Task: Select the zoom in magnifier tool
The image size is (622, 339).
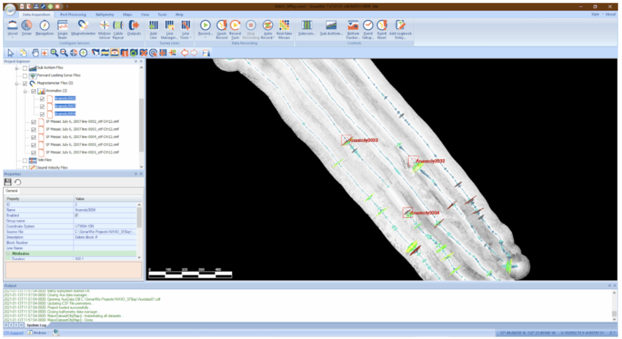Action: [54, 53]
